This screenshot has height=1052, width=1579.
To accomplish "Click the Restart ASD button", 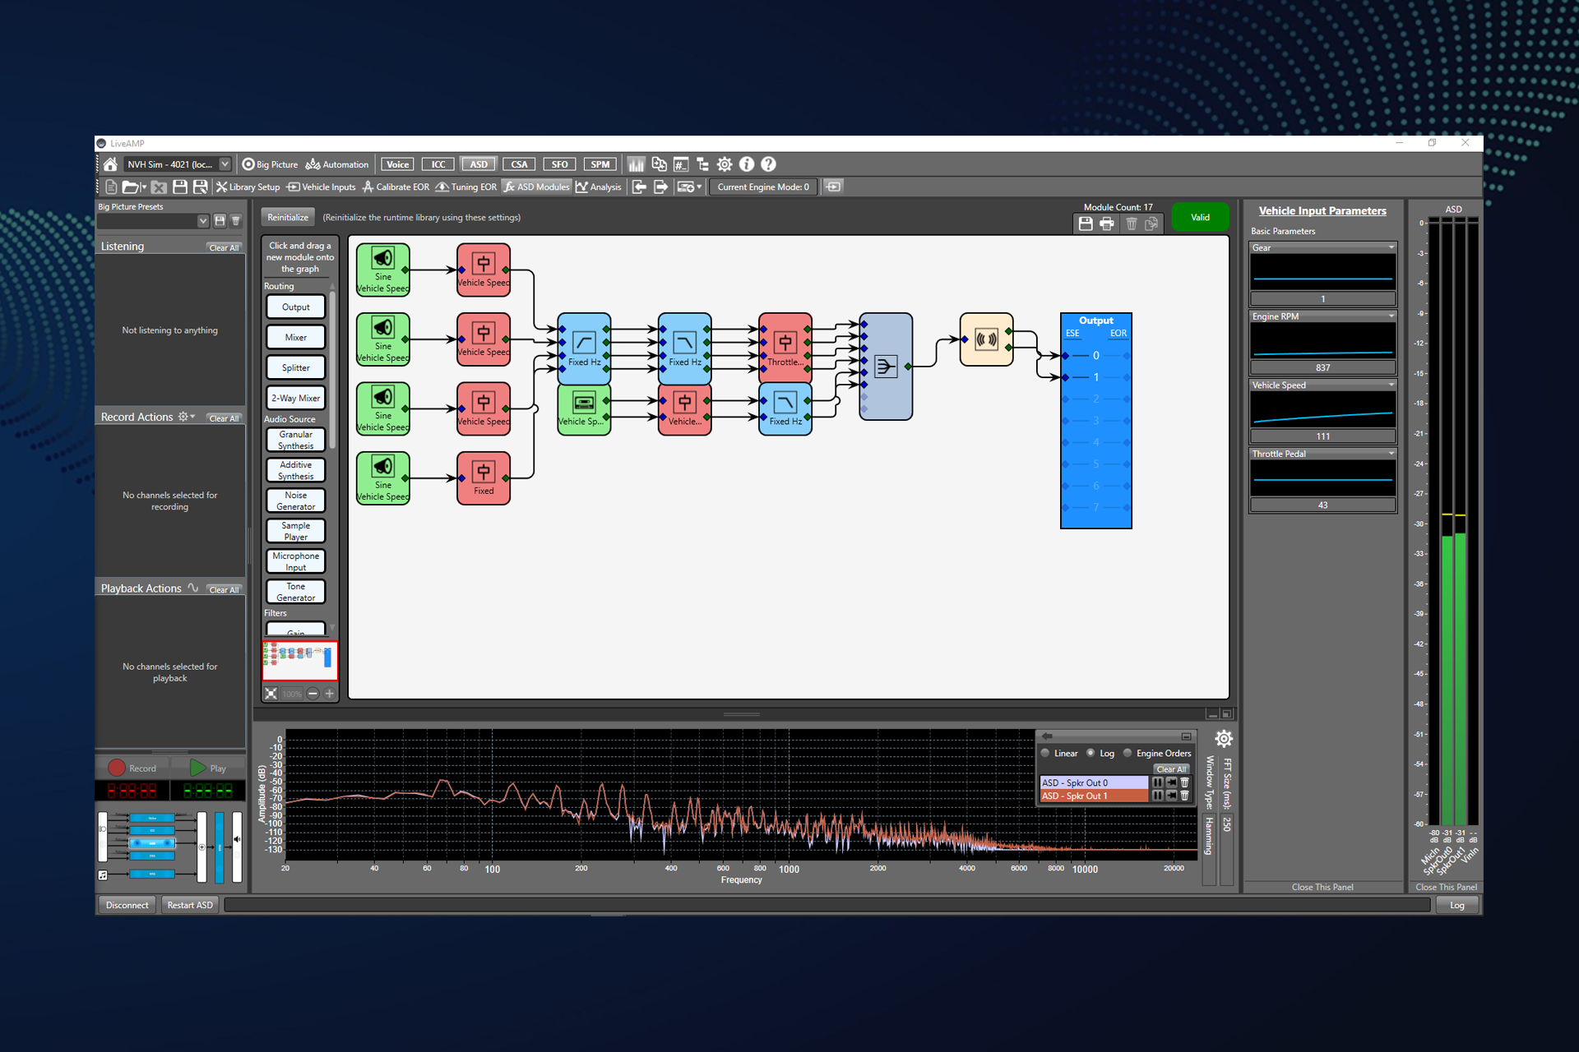I will (x=190, y=905).
